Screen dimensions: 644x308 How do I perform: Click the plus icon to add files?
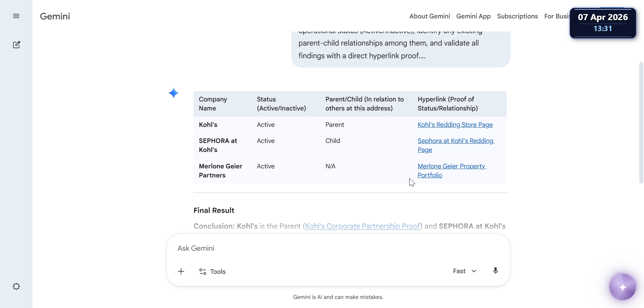181,272
